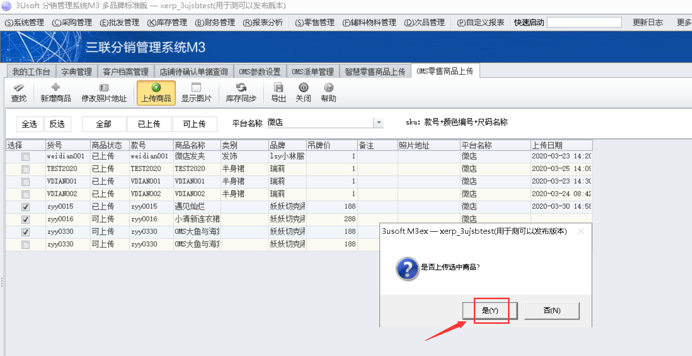This screenshot has width=692, height=356.
Task: Filter by 可上传 button
Action: (195, 124)
